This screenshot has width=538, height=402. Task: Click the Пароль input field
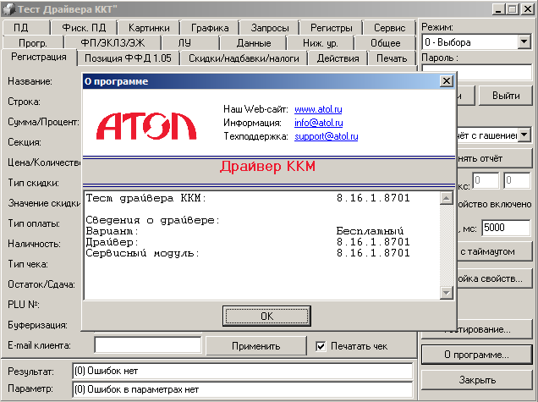(x=494, y=72)
